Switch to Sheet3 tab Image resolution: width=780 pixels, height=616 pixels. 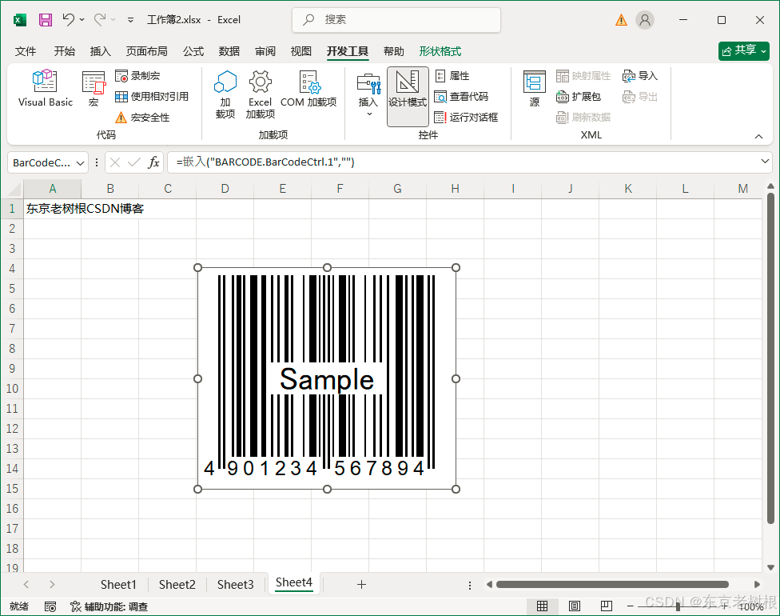235,584
